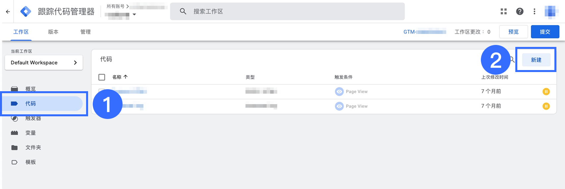Image resolution: width=565 pixels, height=189 pixels.
Task: Click the 预览 button
Action: 513,32
